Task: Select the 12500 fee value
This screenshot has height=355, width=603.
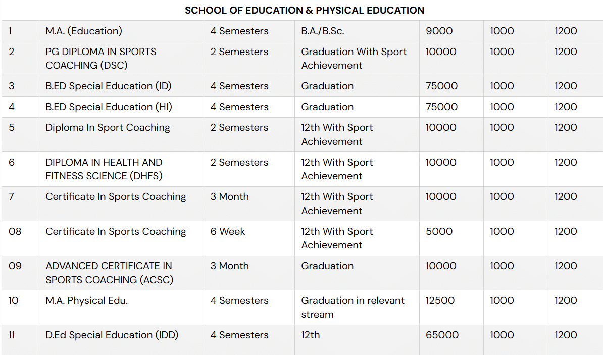Action: pos(440,300)
